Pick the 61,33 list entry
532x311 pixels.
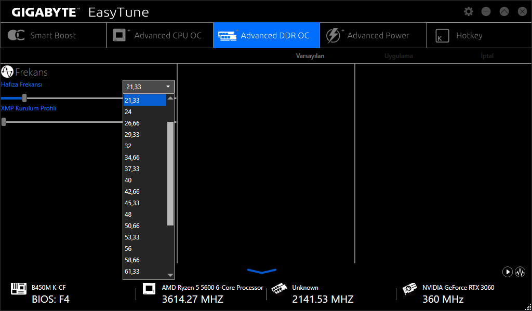[x=145, y=272]
